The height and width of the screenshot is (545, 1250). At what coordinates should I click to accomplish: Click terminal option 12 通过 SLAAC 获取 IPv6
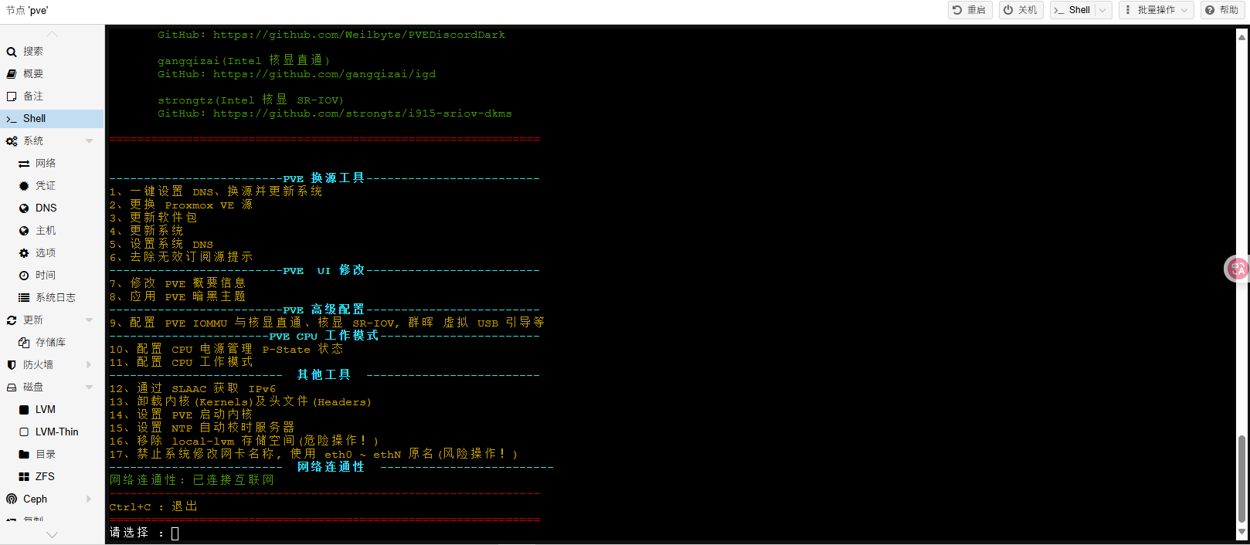tap(192, 388)
